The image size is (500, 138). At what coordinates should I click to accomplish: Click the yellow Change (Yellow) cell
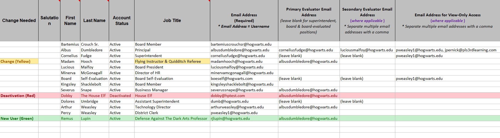(19, 61)
